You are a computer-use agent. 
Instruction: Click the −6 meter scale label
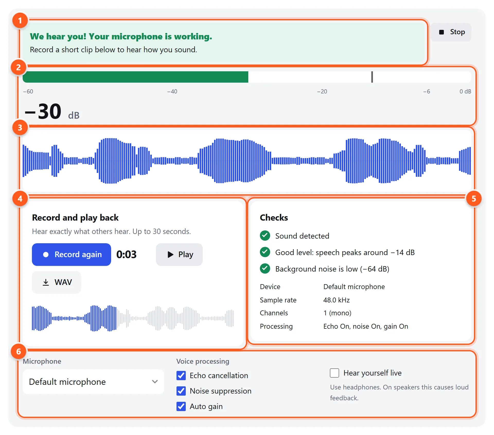pyautogui.click(x=427, y=91)
